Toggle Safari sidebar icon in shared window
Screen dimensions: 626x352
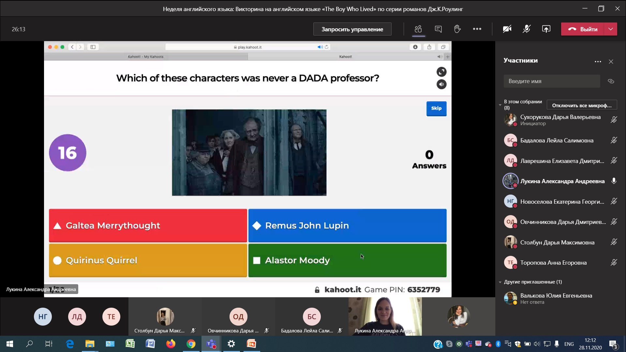point(93,47)
